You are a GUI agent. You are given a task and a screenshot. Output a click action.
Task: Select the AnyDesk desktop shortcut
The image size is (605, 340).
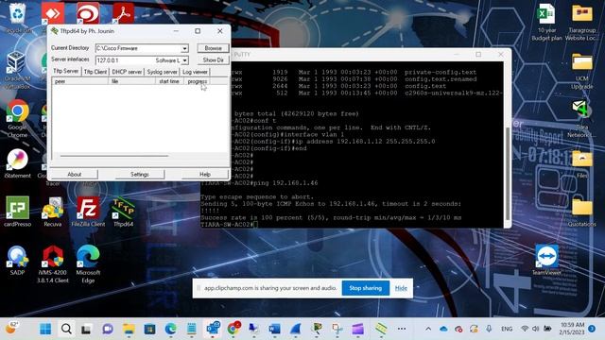click(53, 13)
